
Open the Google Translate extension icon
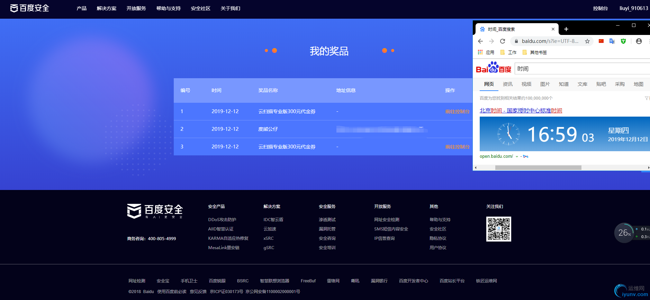click(612, 41)
